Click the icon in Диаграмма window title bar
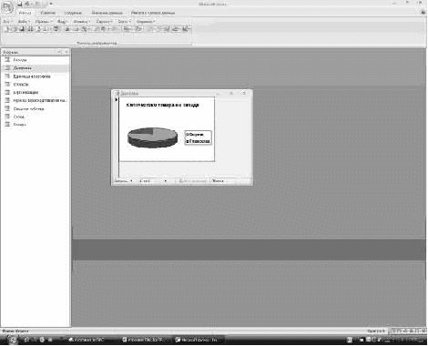428x346 pixels. (117, 93)
